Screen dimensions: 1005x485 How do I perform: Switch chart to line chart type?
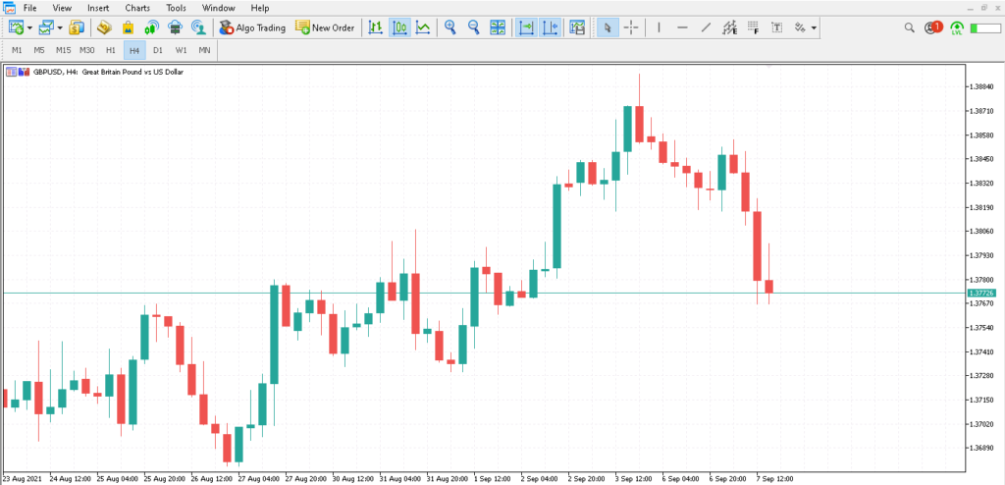point(423,27)
